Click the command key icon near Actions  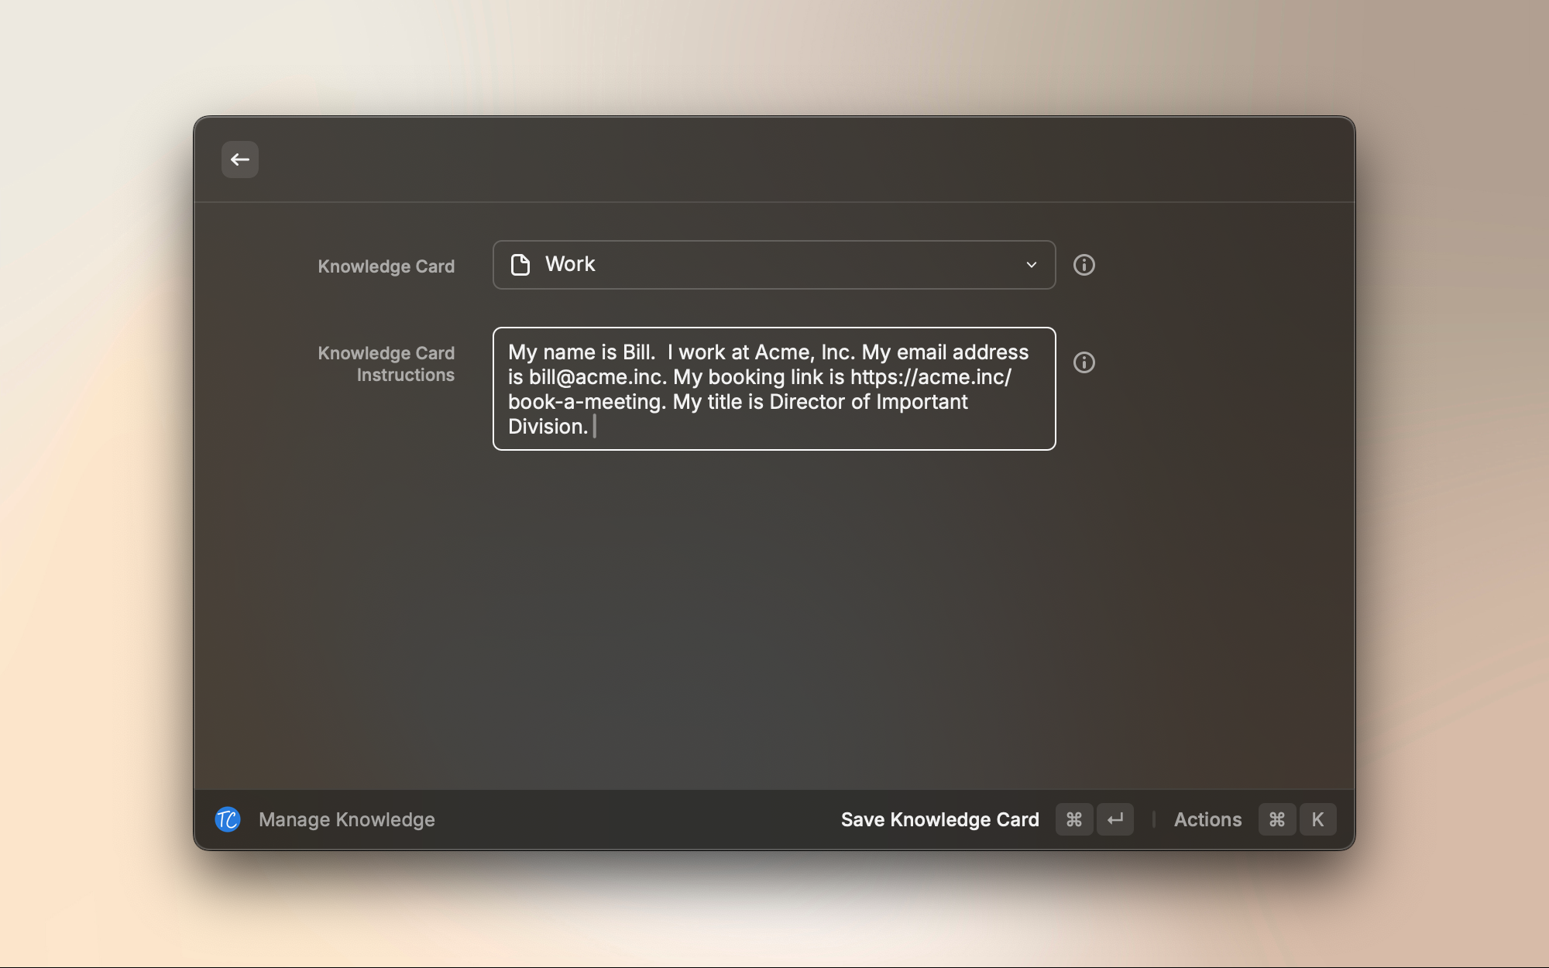point(1276,819)
